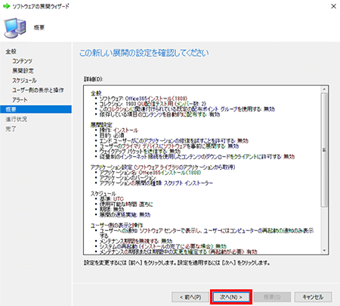Screen dimensions: 340x306
Task: Click the 次へ(N) > button
Action: coord(231,297)
